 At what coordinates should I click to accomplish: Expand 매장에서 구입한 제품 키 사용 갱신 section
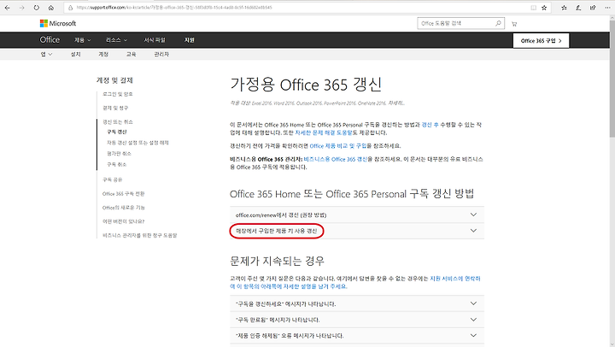click(357, 231)
